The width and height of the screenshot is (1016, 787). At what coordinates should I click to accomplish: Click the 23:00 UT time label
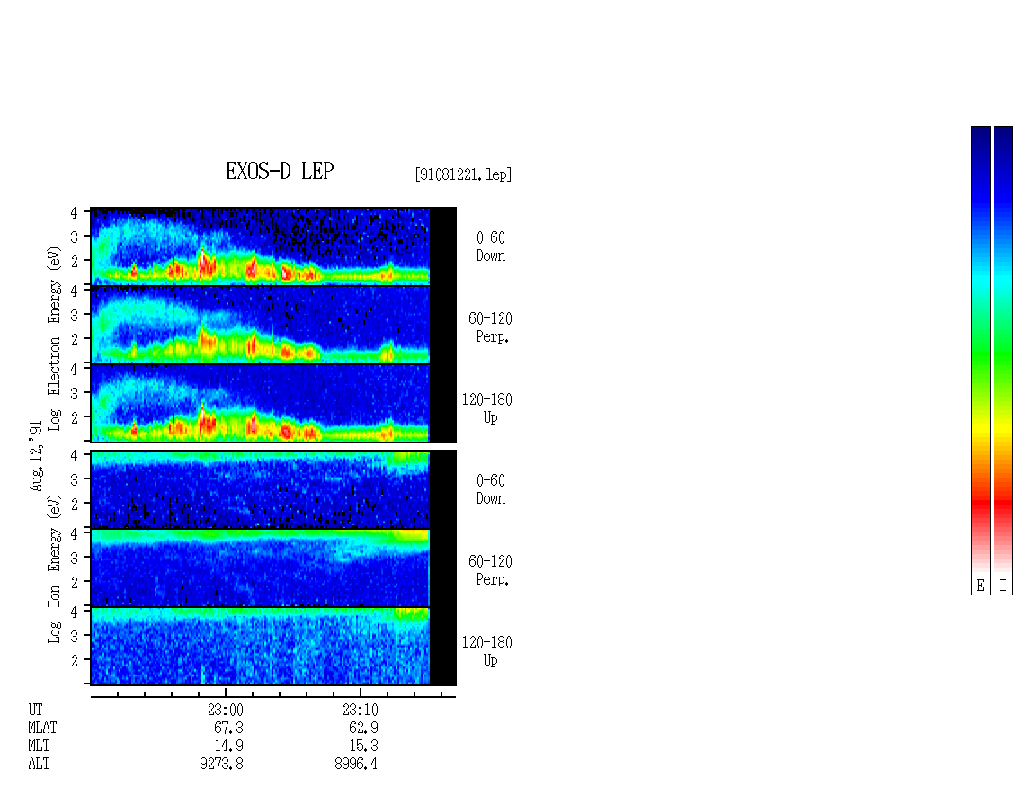(x=226, y=710)
